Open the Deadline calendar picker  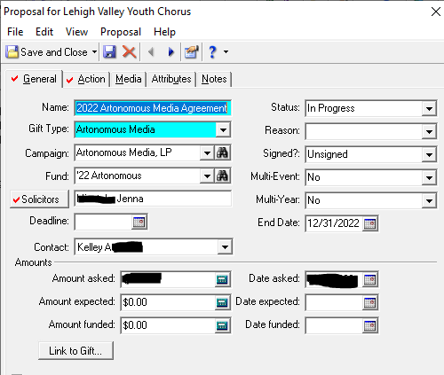[139, 222]
